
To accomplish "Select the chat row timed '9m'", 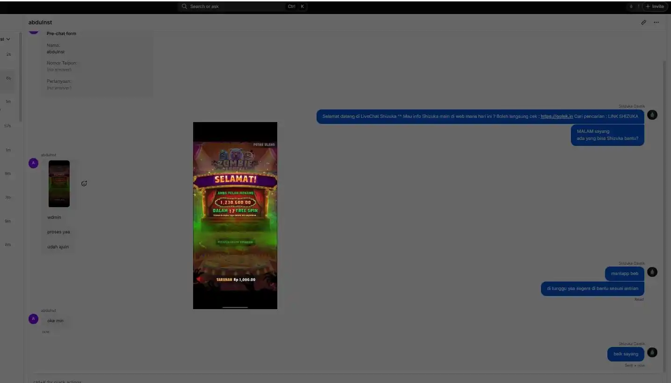I will 7,221.
